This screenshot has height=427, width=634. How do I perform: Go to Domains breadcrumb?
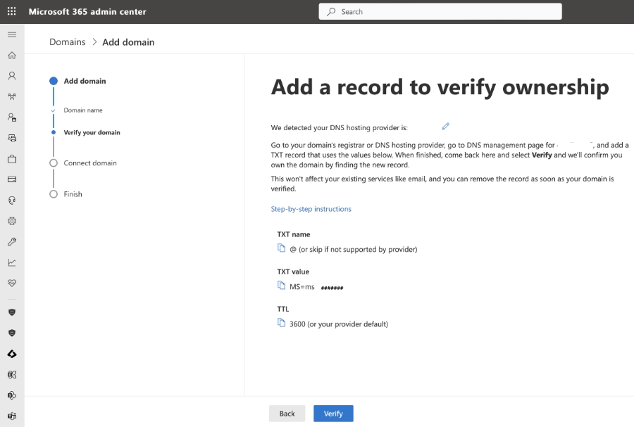click(68, 42)
